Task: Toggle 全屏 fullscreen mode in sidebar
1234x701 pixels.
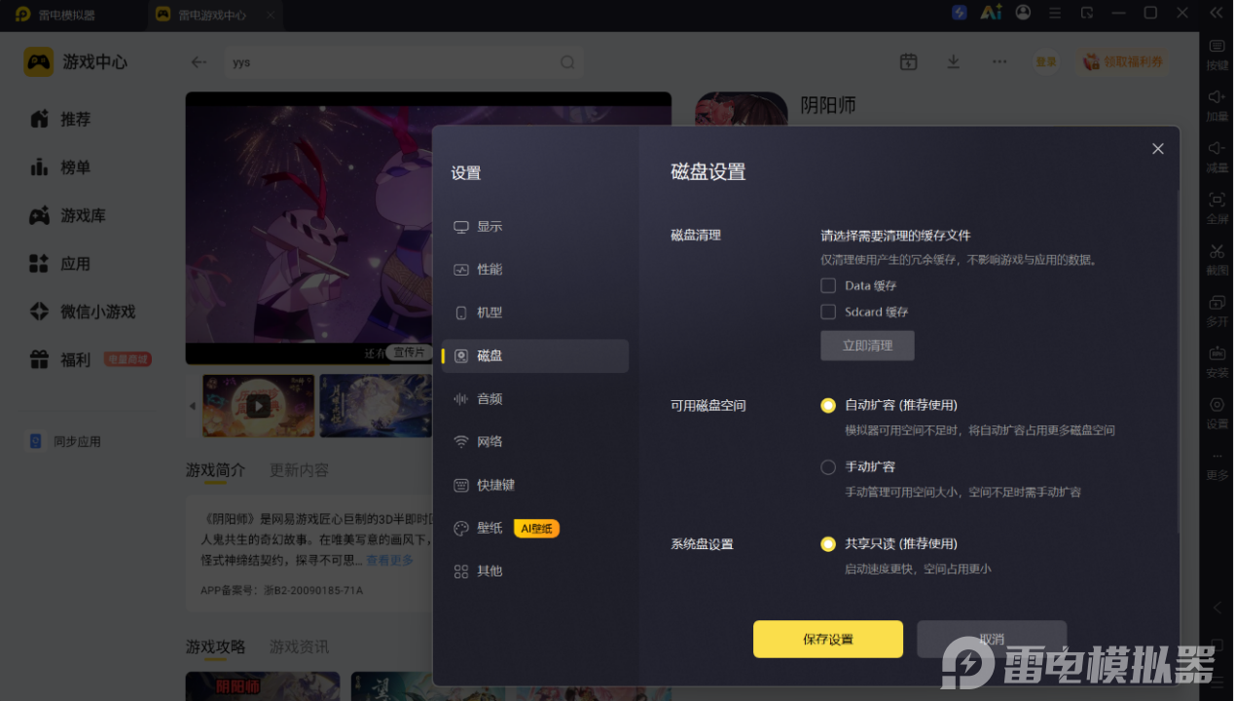Action: click(1216, 207)
